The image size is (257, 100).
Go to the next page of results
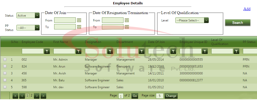click(x=37, y=96)
